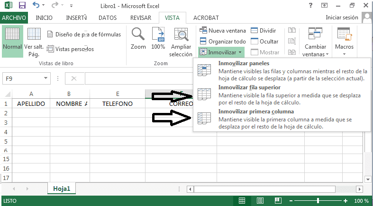Screen dimensions: 382x206
Task: Switch to Page Layout view in status bar
Action: click(x=260, y=201)
